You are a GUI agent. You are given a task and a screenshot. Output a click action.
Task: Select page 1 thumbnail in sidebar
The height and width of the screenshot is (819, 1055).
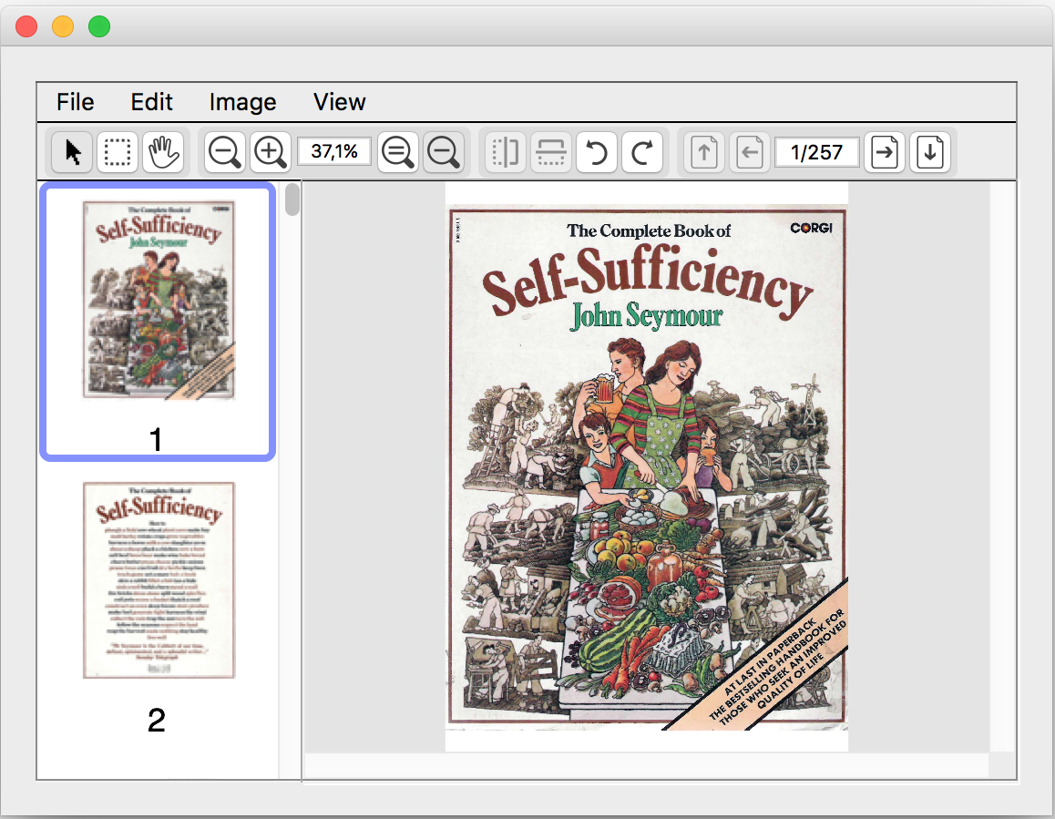tap(158, 322)
